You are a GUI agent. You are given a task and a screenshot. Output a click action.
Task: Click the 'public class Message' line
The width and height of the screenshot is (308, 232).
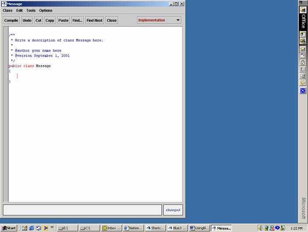point(30,66)
